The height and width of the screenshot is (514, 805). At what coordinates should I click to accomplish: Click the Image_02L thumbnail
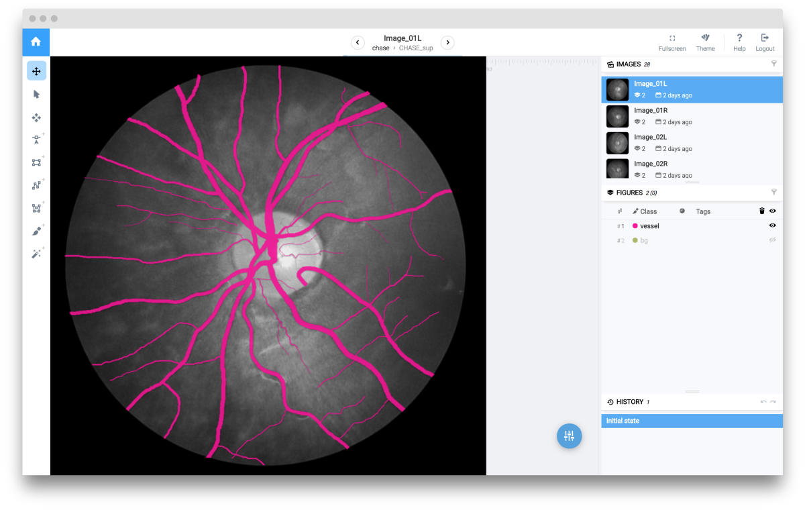[x=617, y=143]
